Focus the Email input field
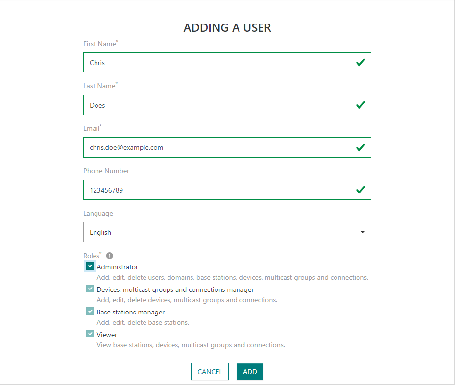The image size is (455, 385). pos(216,147)
